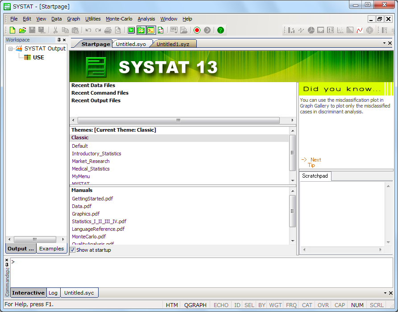Click the Open file folder icon

(x=22, y=30)
